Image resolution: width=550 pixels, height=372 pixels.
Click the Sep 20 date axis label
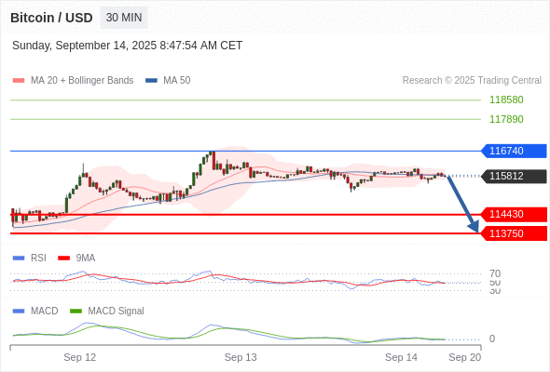[x=465, y=357]
